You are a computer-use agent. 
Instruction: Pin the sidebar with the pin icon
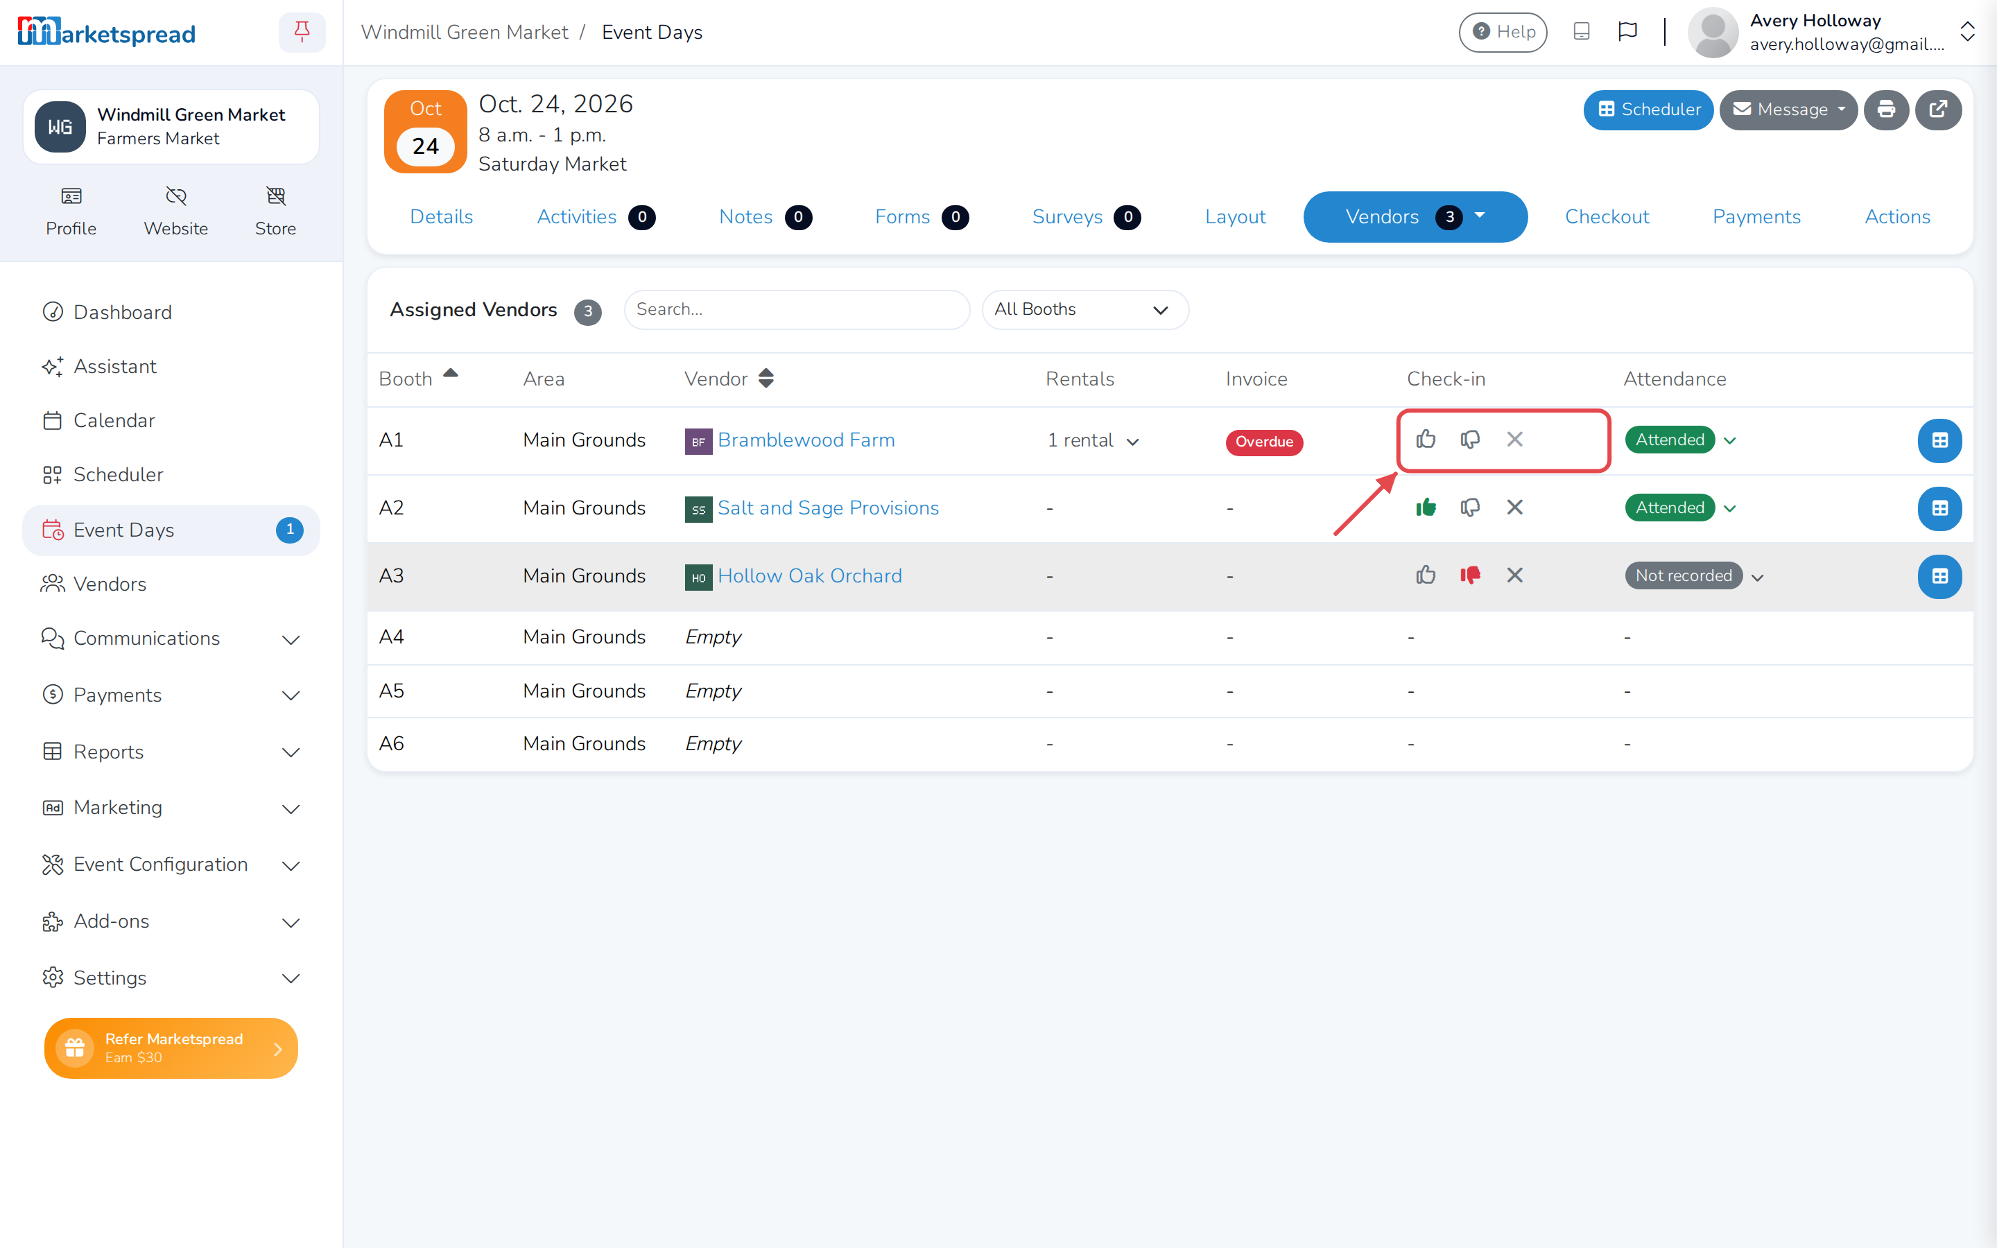pyautogui.click(x=302, y=32)
